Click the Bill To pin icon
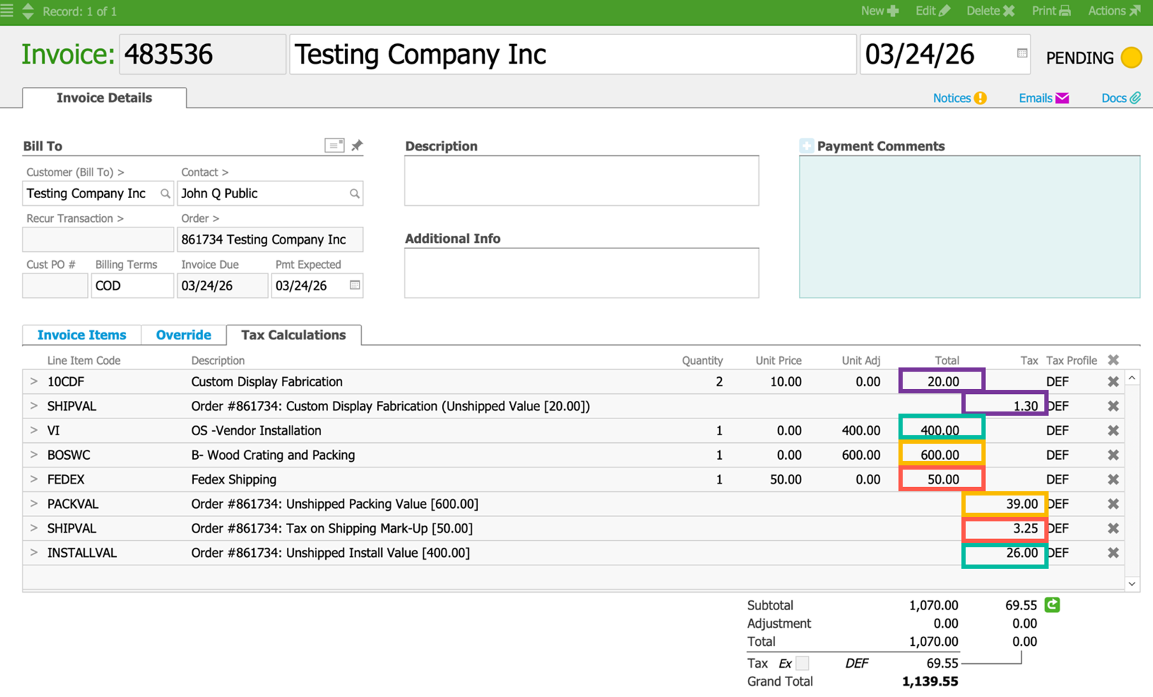Screen dimensions: 1153x697 (357, 146)
